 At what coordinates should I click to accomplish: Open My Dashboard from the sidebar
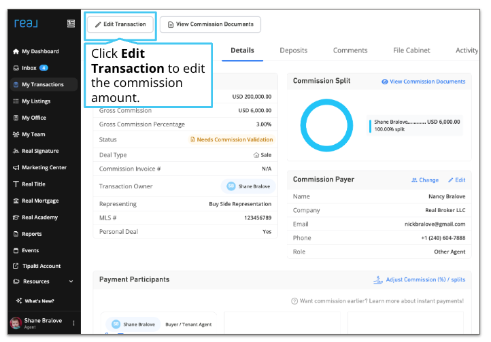click(39, 52)
